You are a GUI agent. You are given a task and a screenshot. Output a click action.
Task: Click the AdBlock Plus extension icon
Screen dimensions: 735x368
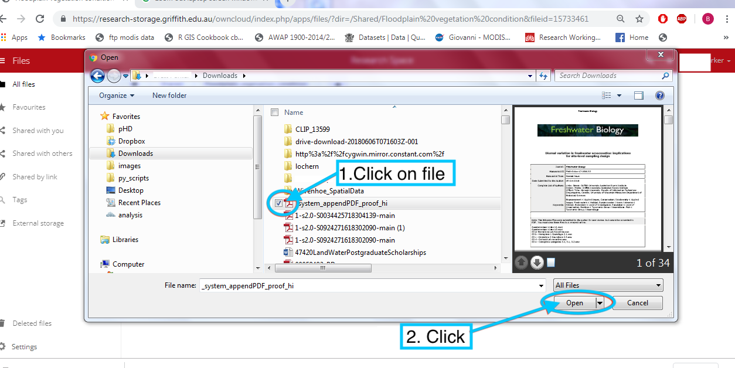(682, 19)
